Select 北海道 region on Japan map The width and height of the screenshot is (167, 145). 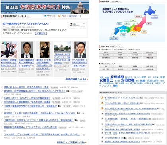point(154,17)
